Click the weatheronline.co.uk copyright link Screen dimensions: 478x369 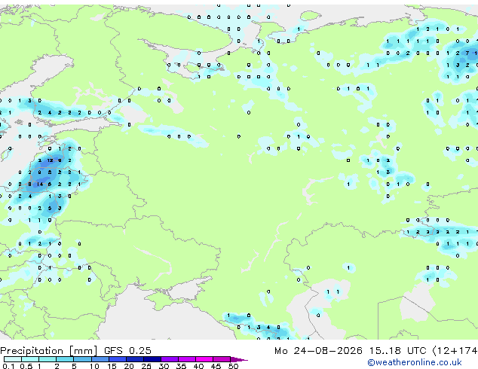pos(415,362)
